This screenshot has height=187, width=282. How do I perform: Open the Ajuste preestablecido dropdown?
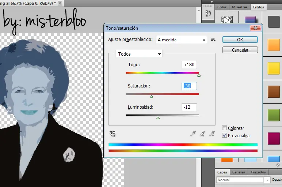tap(182, 40)
